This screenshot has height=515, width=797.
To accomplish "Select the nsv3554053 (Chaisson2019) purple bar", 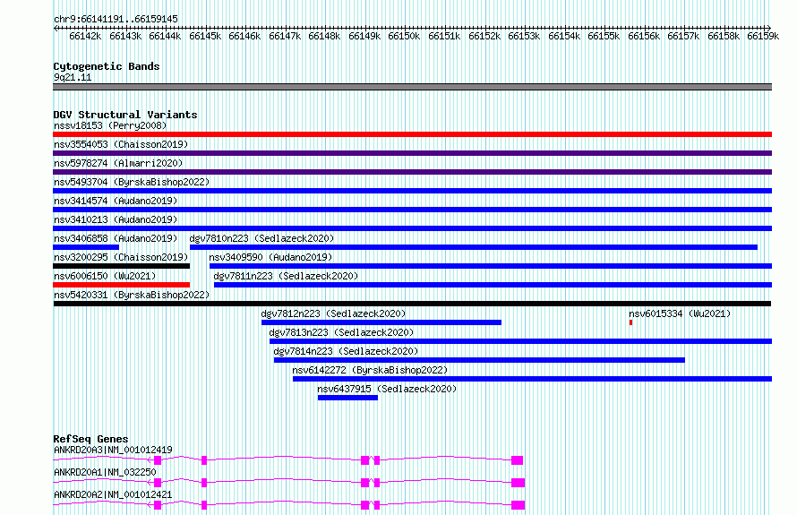I will coord(412,153).
